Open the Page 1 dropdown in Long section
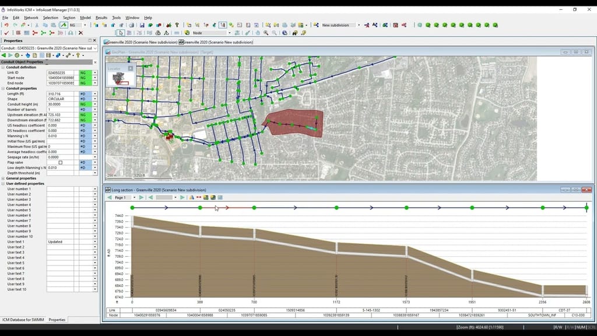This screenshot has height=336, width=597. [x=135, y=197]
